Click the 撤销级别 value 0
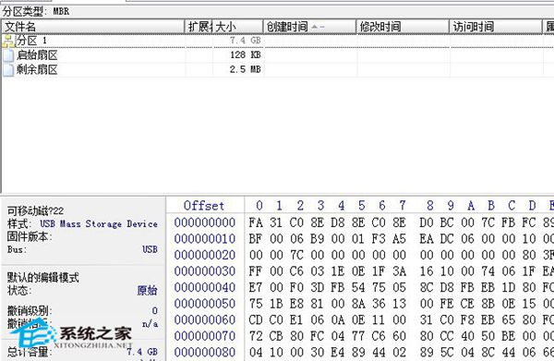 tap(155, 311)
